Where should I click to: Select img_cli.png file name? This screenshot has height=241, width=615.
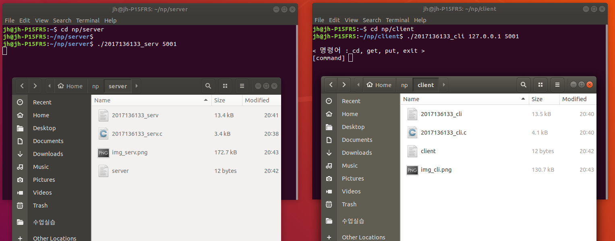click(436, 170)
